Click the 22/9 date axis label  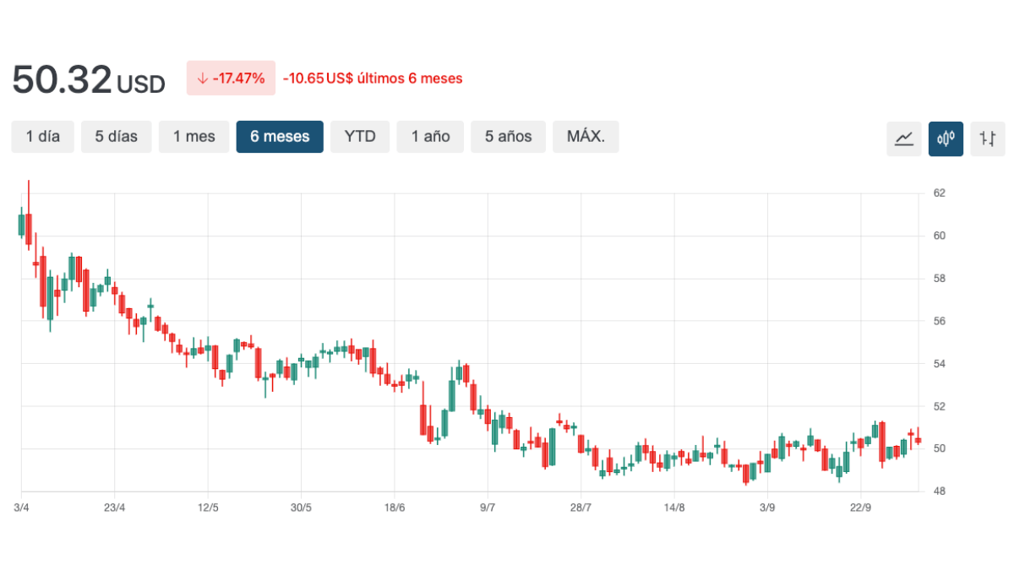tap(860, 508)
